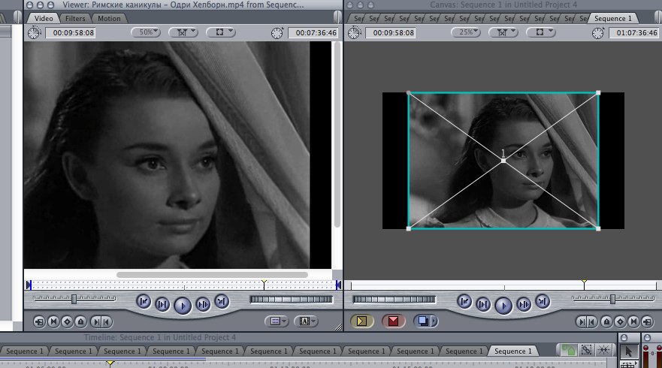Image resolution: width=662 pixels, height=368 pixels.
Task: Click Play Around Current Frame in Viewer
Action: click(203, 304)
